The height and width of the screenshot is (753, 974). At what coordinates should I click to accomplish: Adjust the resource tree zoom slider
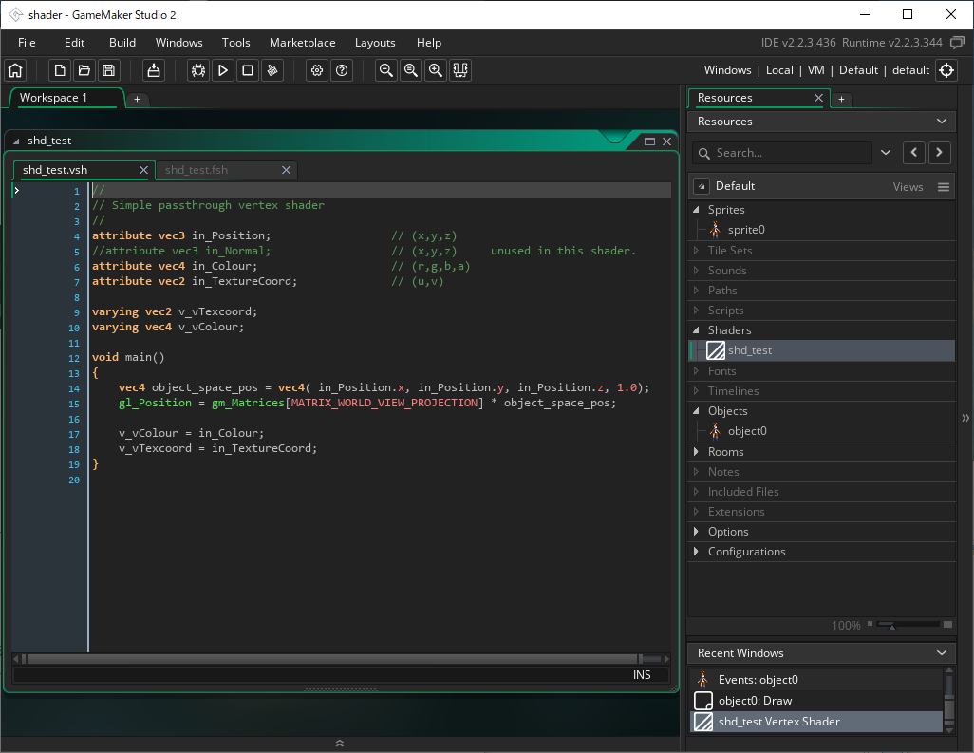891,626
